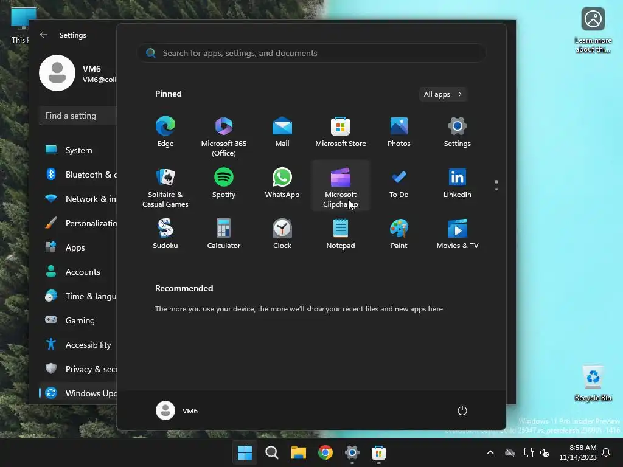Select Gaming in Settings sidebar
This screenshot has height=467, width=623.
pos(78,320)
